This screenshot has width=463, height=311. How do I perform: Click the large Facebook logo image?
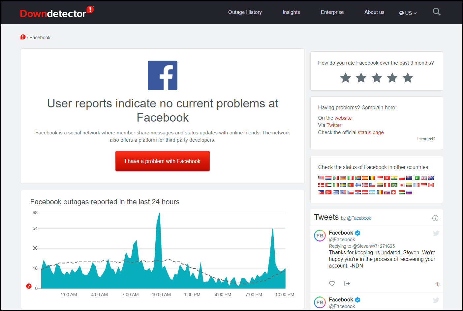tap(163, 75)
